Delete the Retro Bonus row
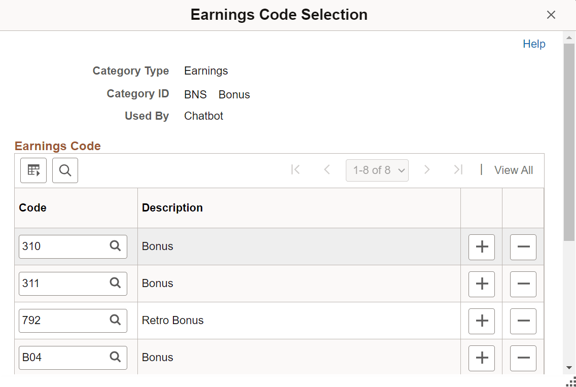Screen dimensions: 576x387 coord(523,321)
